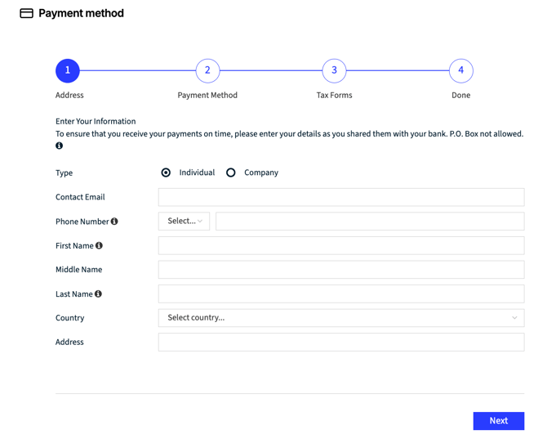547x439 pixels.
Task: Click info icon below the P.O. Box notice
Action: [x=59, y=146]
